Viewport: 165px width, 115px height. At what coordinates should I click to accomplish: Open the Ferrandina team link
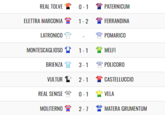pyautogui.click(x=117, y=21)
